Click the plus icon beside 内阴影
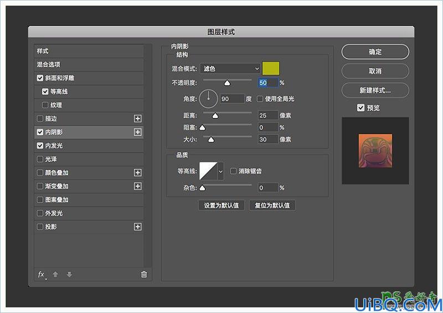 [137, 132]
